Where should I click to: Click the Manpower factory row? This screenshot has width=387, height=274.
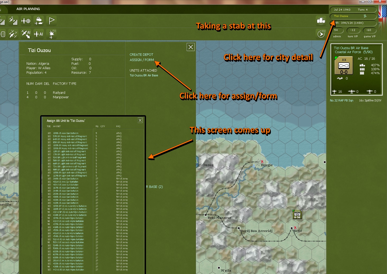[x=48, y=97]
